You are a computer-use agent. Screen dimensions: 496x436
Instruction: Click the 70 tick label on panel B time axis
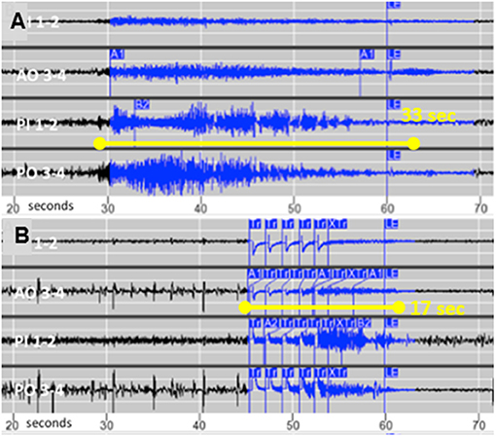pyautogui.click(x=479, y=425)
